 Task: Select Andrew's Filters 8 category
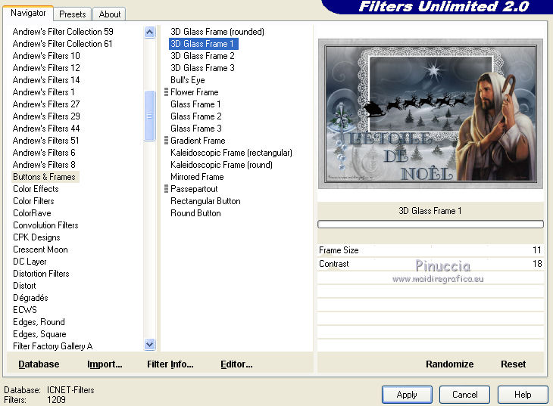pyautogui.click(x=44, y=165)
